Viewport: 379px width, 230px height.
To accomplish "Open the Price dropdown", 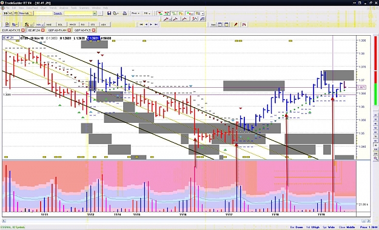I will [x=136, y=13].
